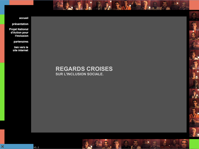The width and height of the screenshot is (199, 149).
Task: Click the SUR L'INCLUSION SOCIALE subtitle
Action: [79, 74]
